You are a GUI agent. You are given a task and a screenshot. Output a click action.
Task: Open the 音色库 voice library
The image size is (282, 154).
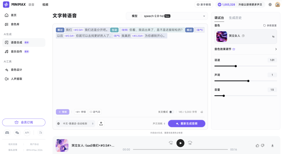(x=15, y=24)
